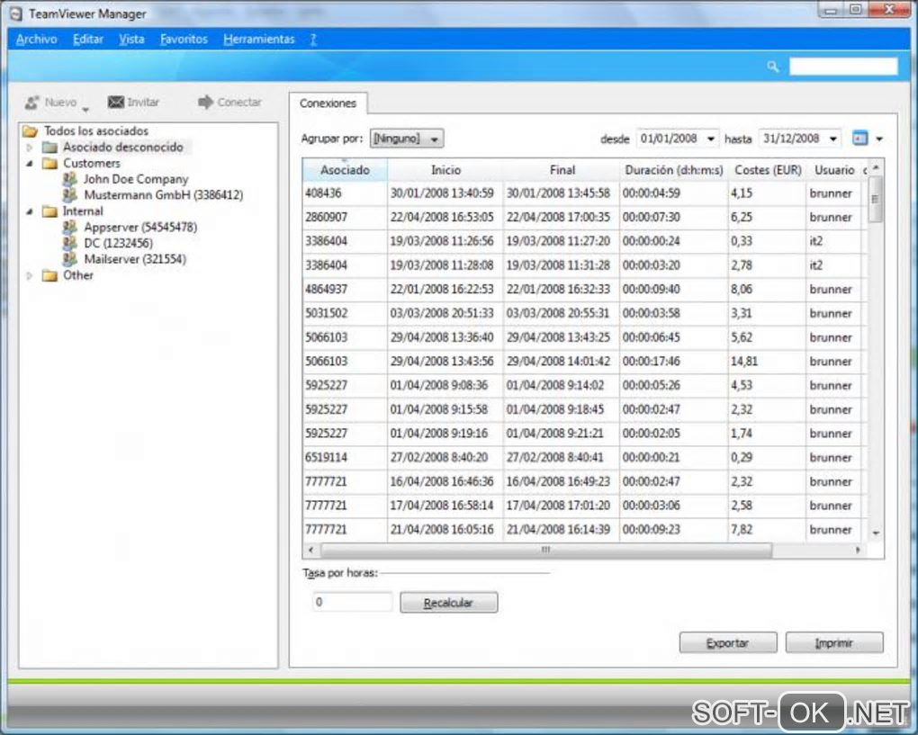Open the Nuevo dropdown arrow
918x735 pixels.
click(85, 110)
